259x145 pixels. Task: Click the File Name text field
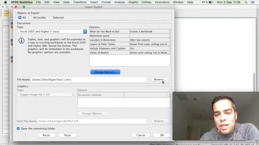(x=88, y=80)
